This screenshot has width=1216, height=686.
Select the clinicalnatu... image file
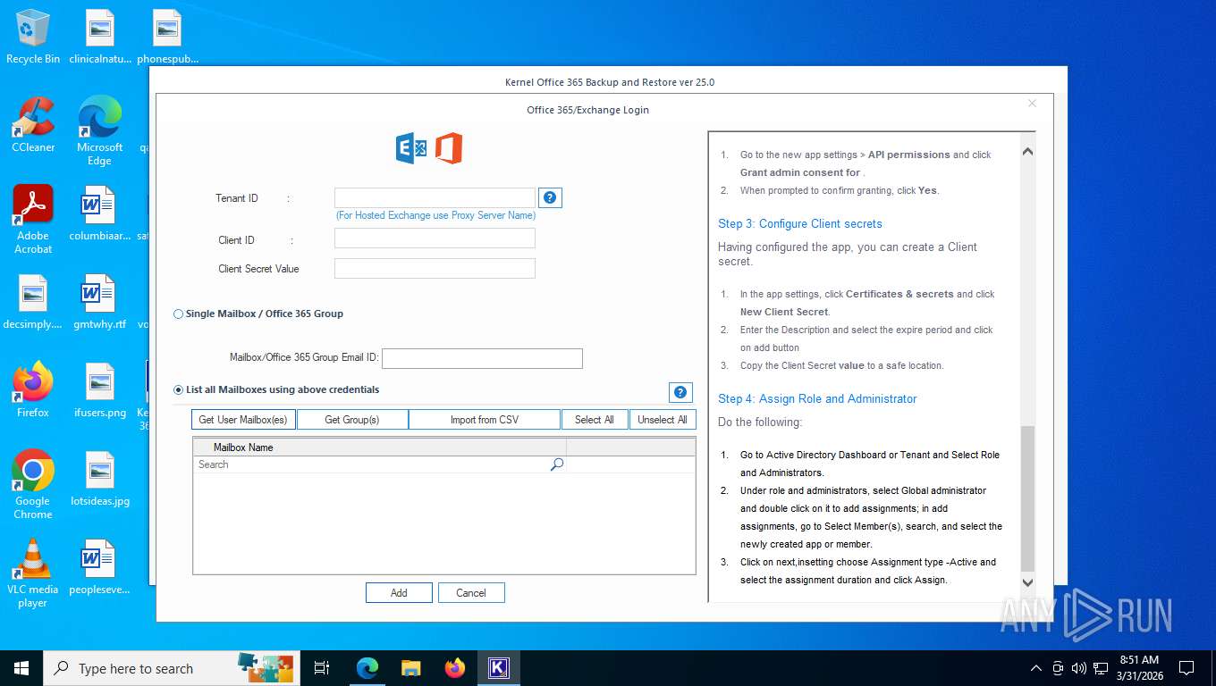tap(100, 37)
